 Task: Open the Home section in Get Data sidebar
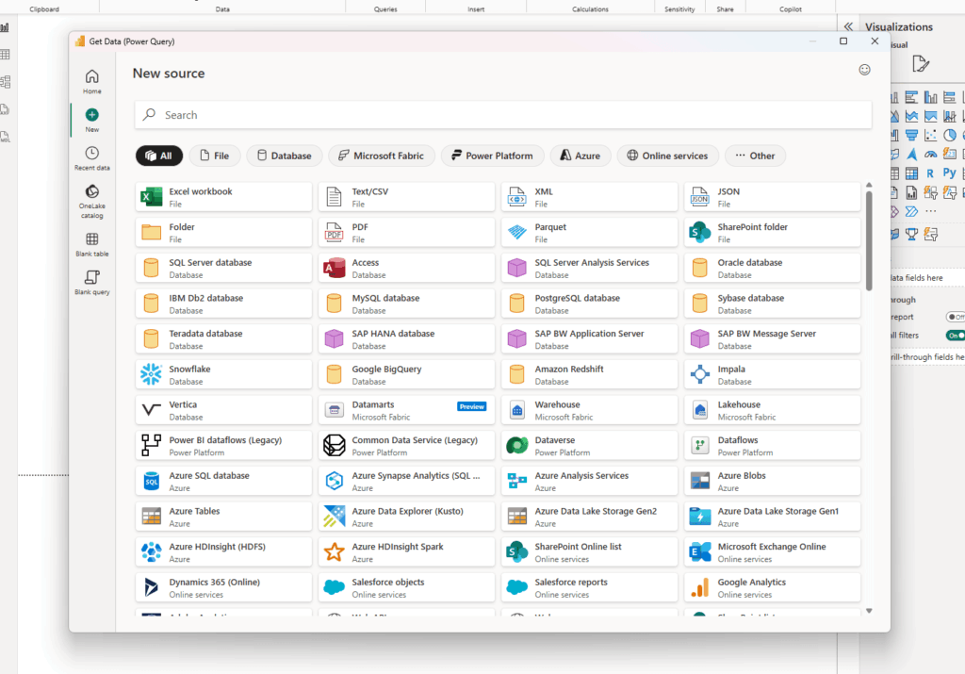point(91,81)
